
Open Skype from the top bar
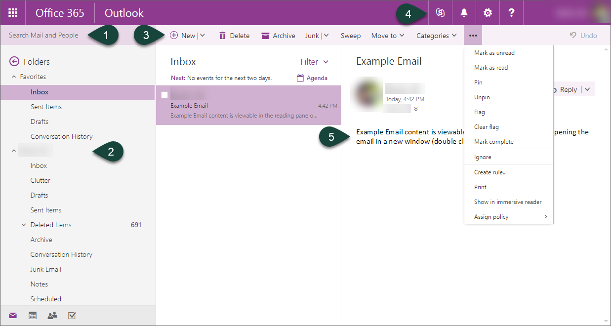[x=440, y=13]
